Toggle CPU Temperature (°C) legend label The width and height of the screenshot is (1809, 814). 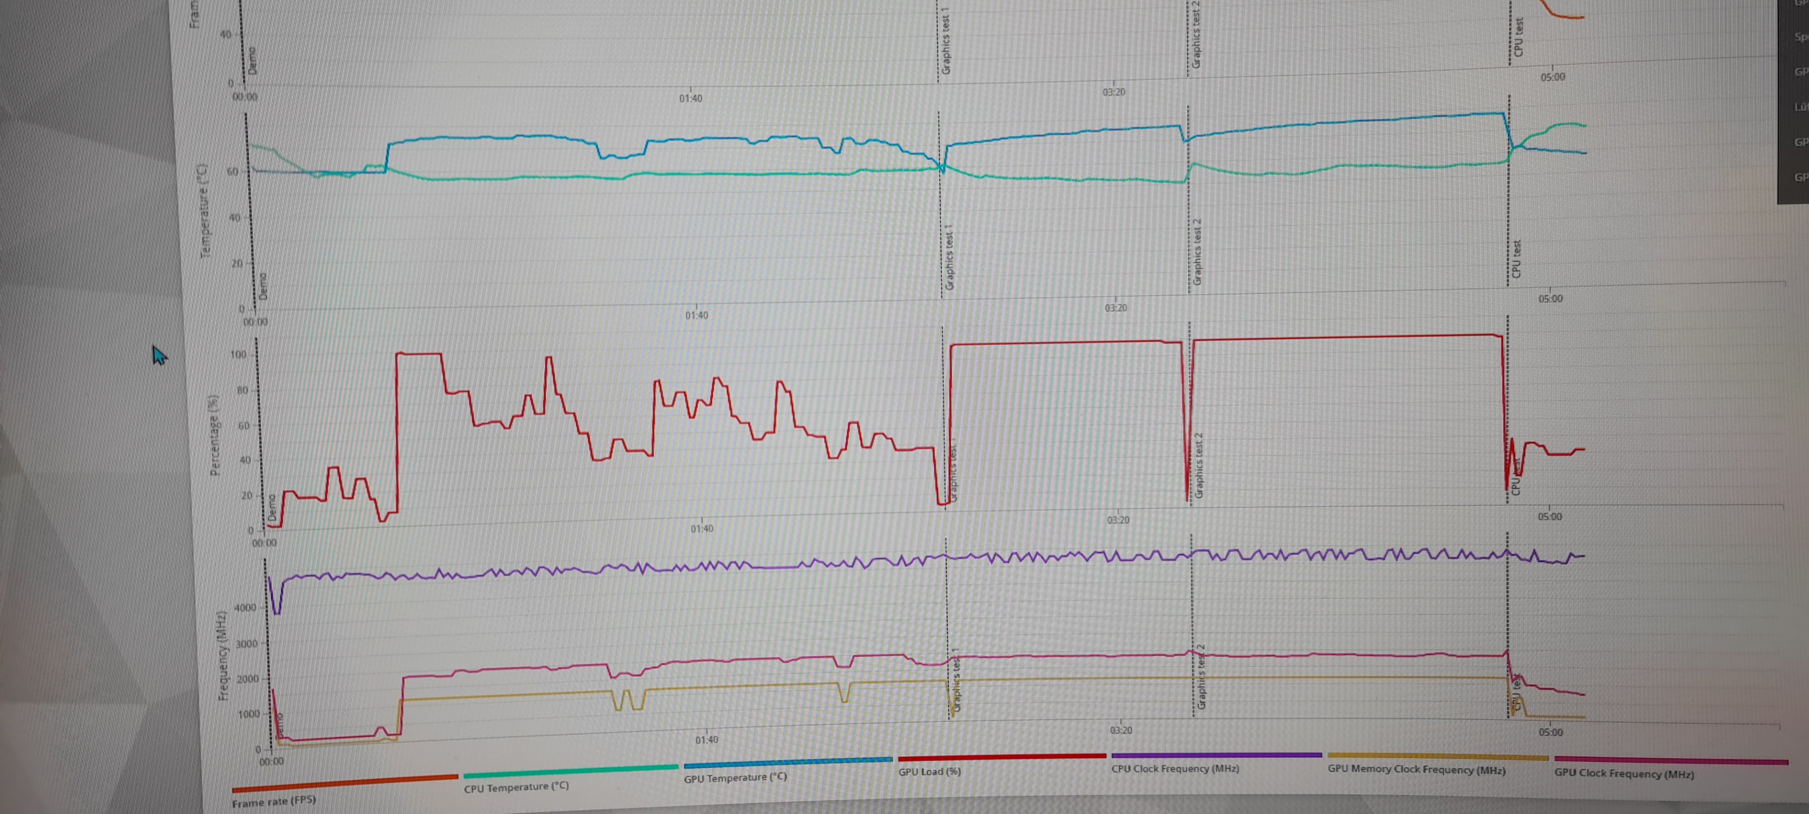[x=516, y=787]
